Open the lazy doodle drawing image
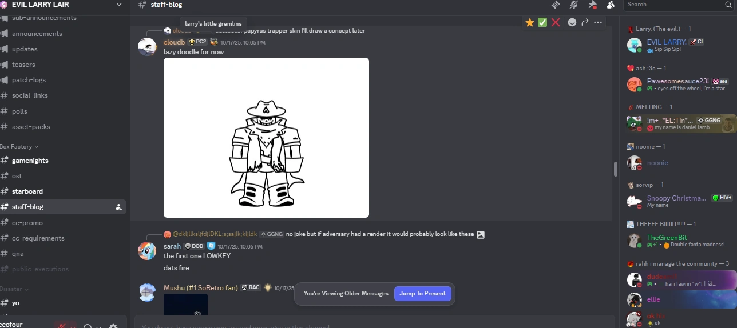 pyautogui.click(x=266, y=138)
